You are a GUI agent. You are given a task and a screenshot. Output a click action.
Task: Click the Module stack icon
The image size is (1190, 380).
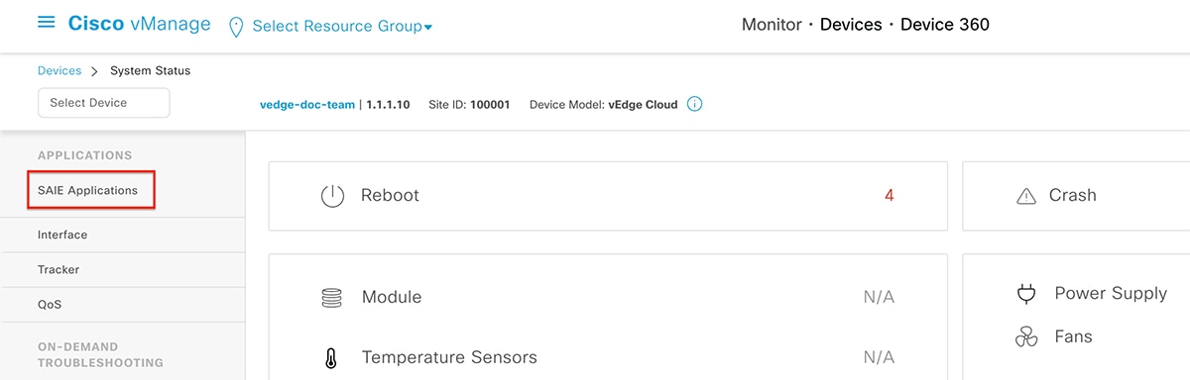click(x=331, y=297)
